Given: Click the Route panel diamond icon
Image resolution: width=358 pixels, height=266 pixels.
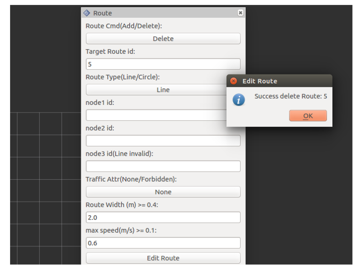Looking at the screenshot, I should (x=87, y=13).
